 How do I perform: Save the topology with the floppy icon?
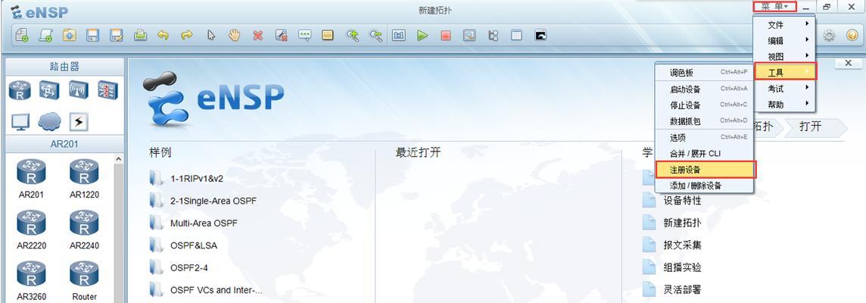point(93,36)
